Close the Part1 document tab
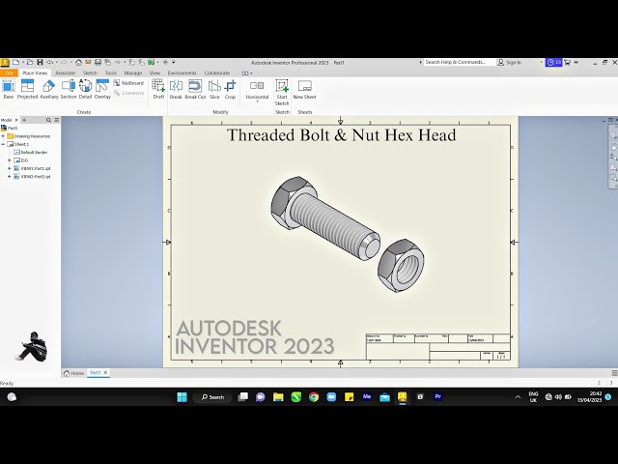Viewport: 618px width, 464px height. pyautogui.click(x=105, y=372)
